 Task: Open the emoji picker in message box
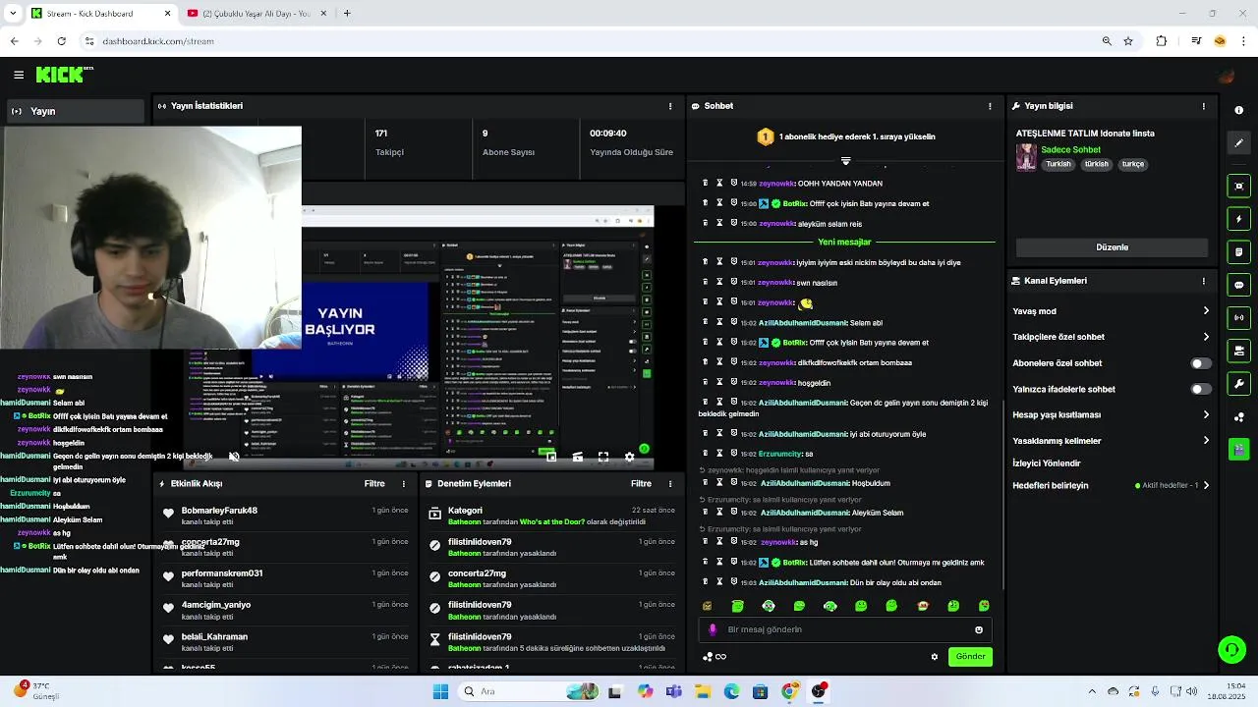(x=979, y=629)
